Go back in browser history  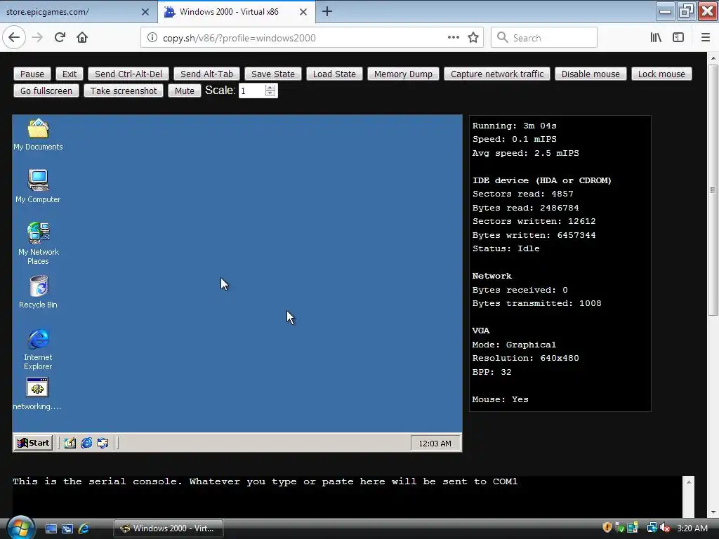click(14, 38)
